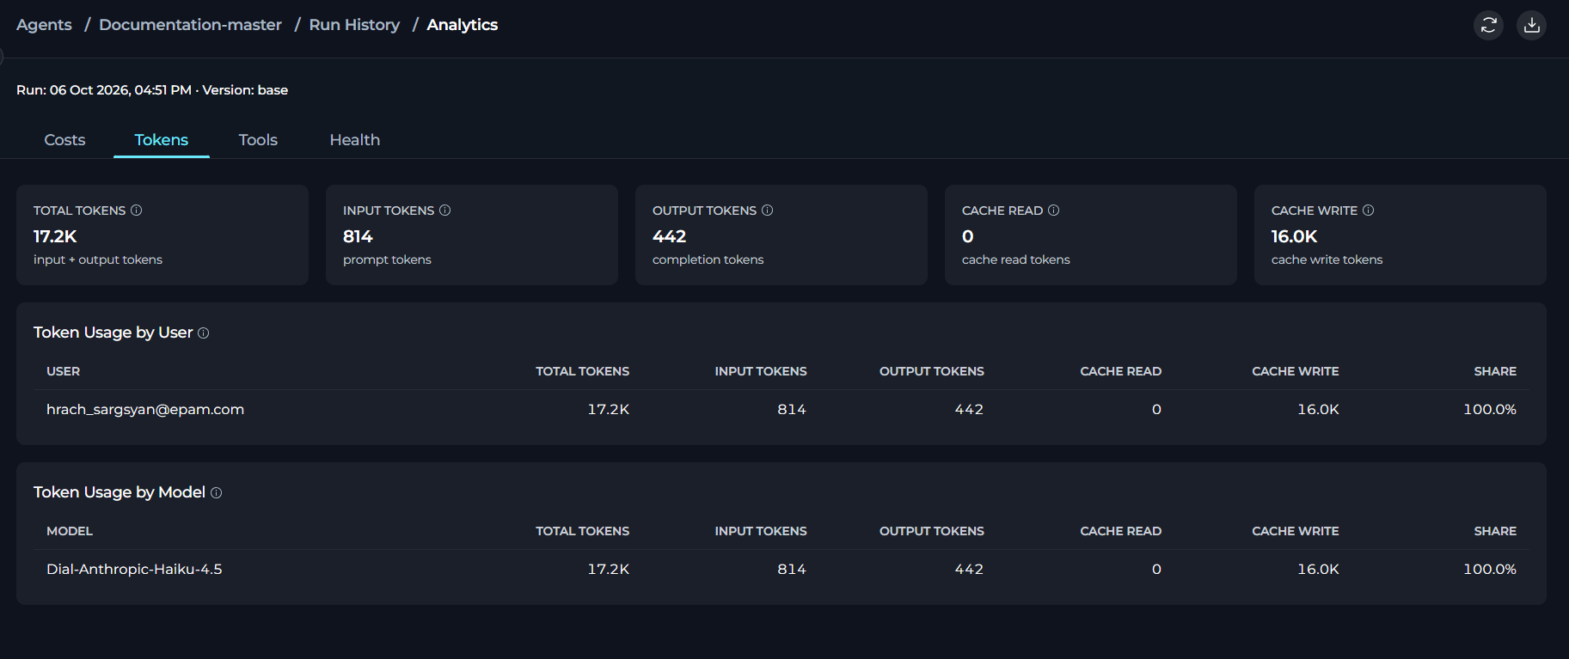Click info icon beside Token Usage by Model
This screenshot has width=1569, height=659.
coord(217,493)
